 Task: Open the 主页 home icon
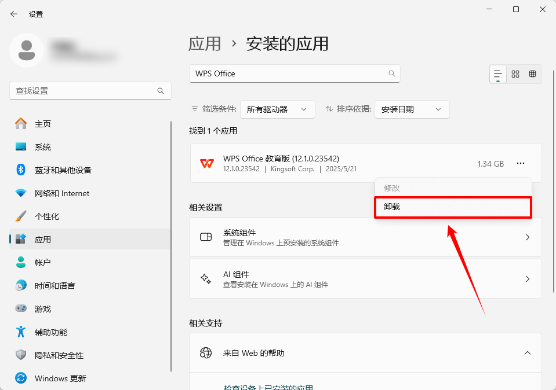coord(21,123)
